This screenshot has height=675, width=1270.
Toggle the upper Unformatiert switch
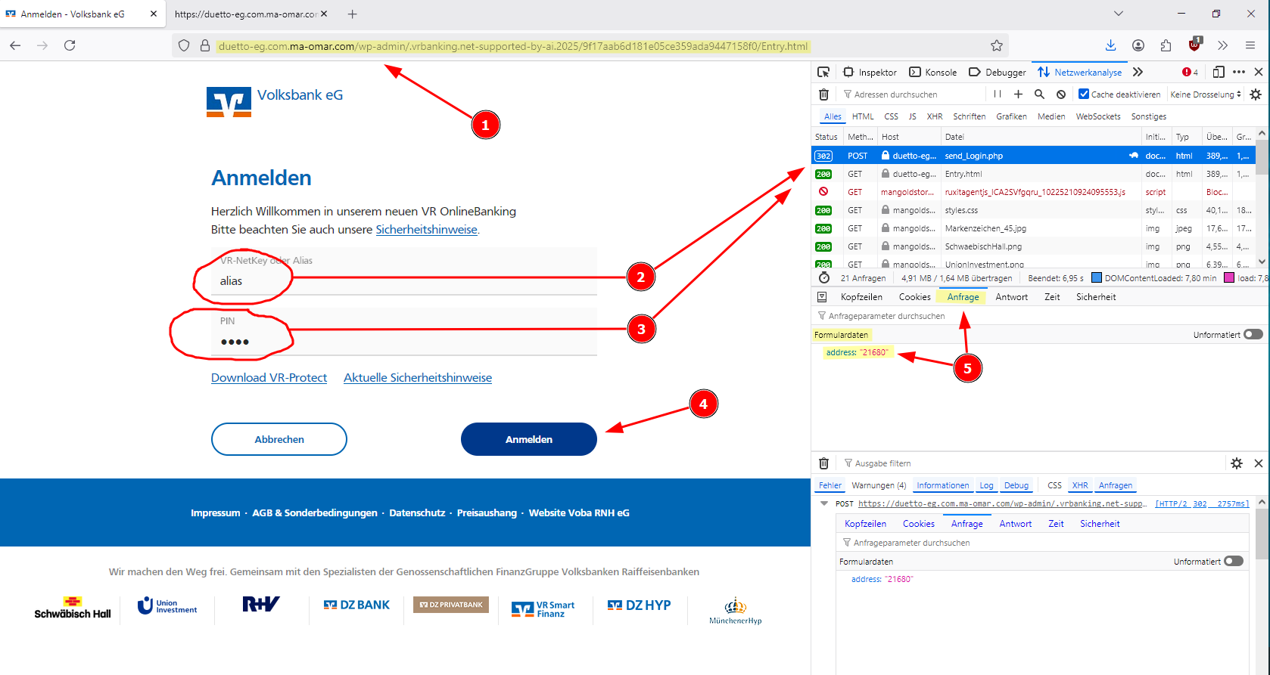click(1253, 335)
